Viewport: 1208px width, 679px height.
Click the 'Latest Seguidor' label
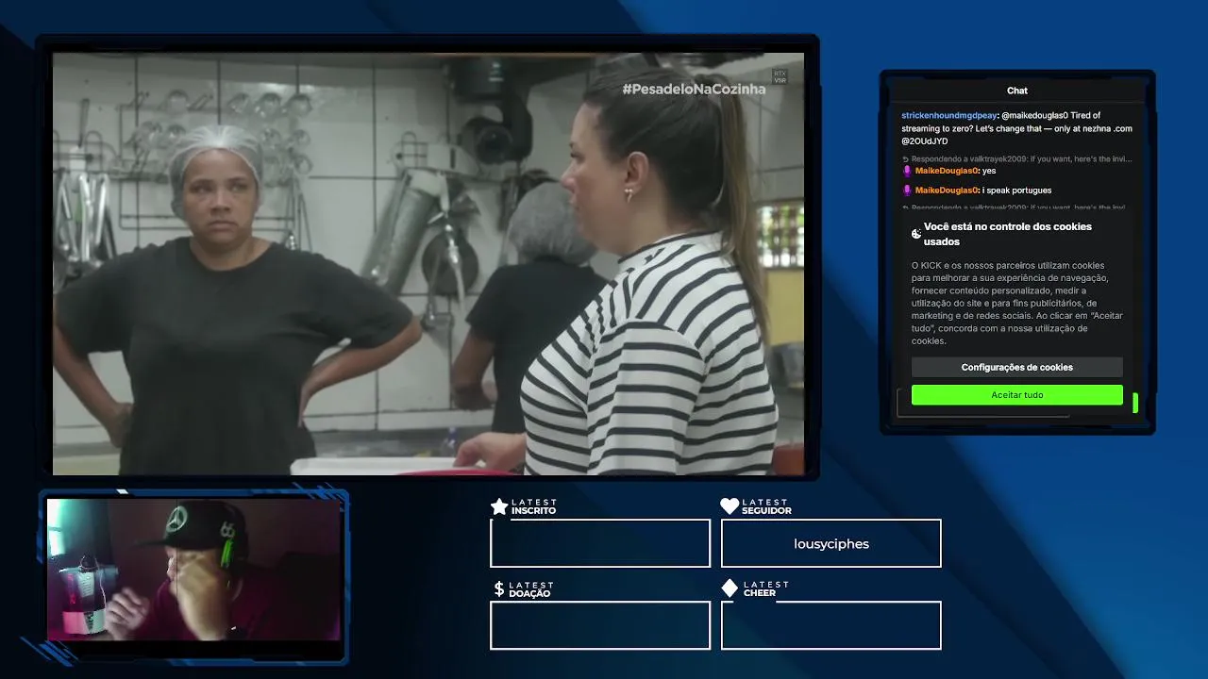[x=766, y=506]
